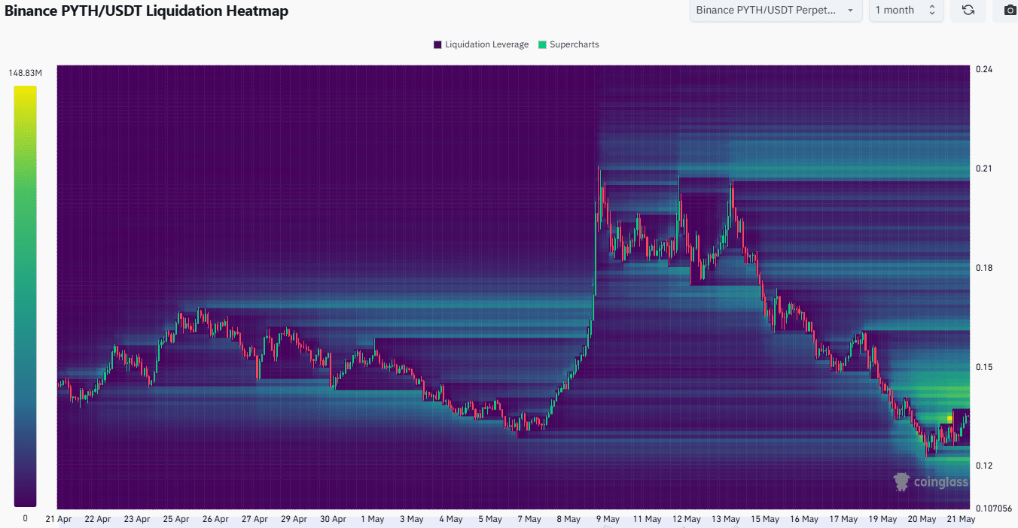This screenshot has height=528, width=1018.
Task: Click the 0.12 price axis label
Action: [983, 466]
